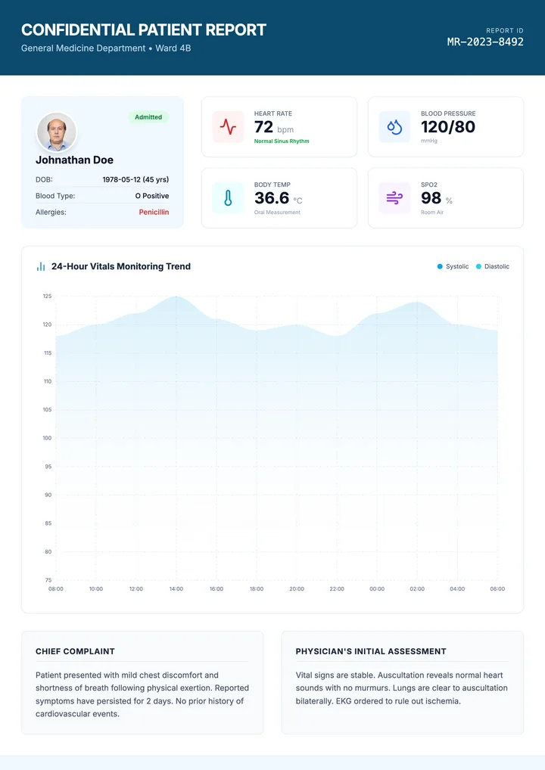Click the 98 % SpO2 value

(x=437, y=198)
